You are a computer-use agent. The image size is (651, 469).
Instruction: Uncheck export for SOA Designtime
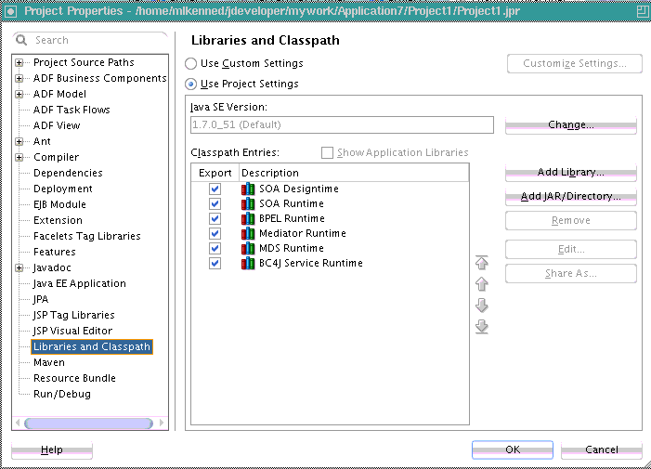click(x=215, y=189)
